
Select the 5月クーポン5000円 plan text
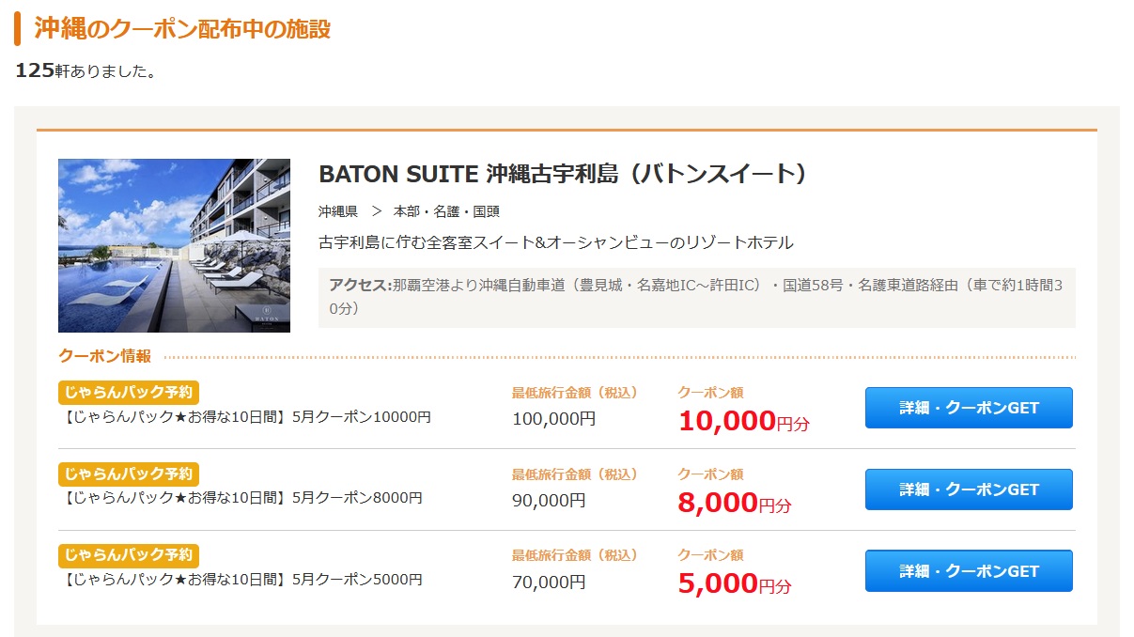(x=242, y=580)
